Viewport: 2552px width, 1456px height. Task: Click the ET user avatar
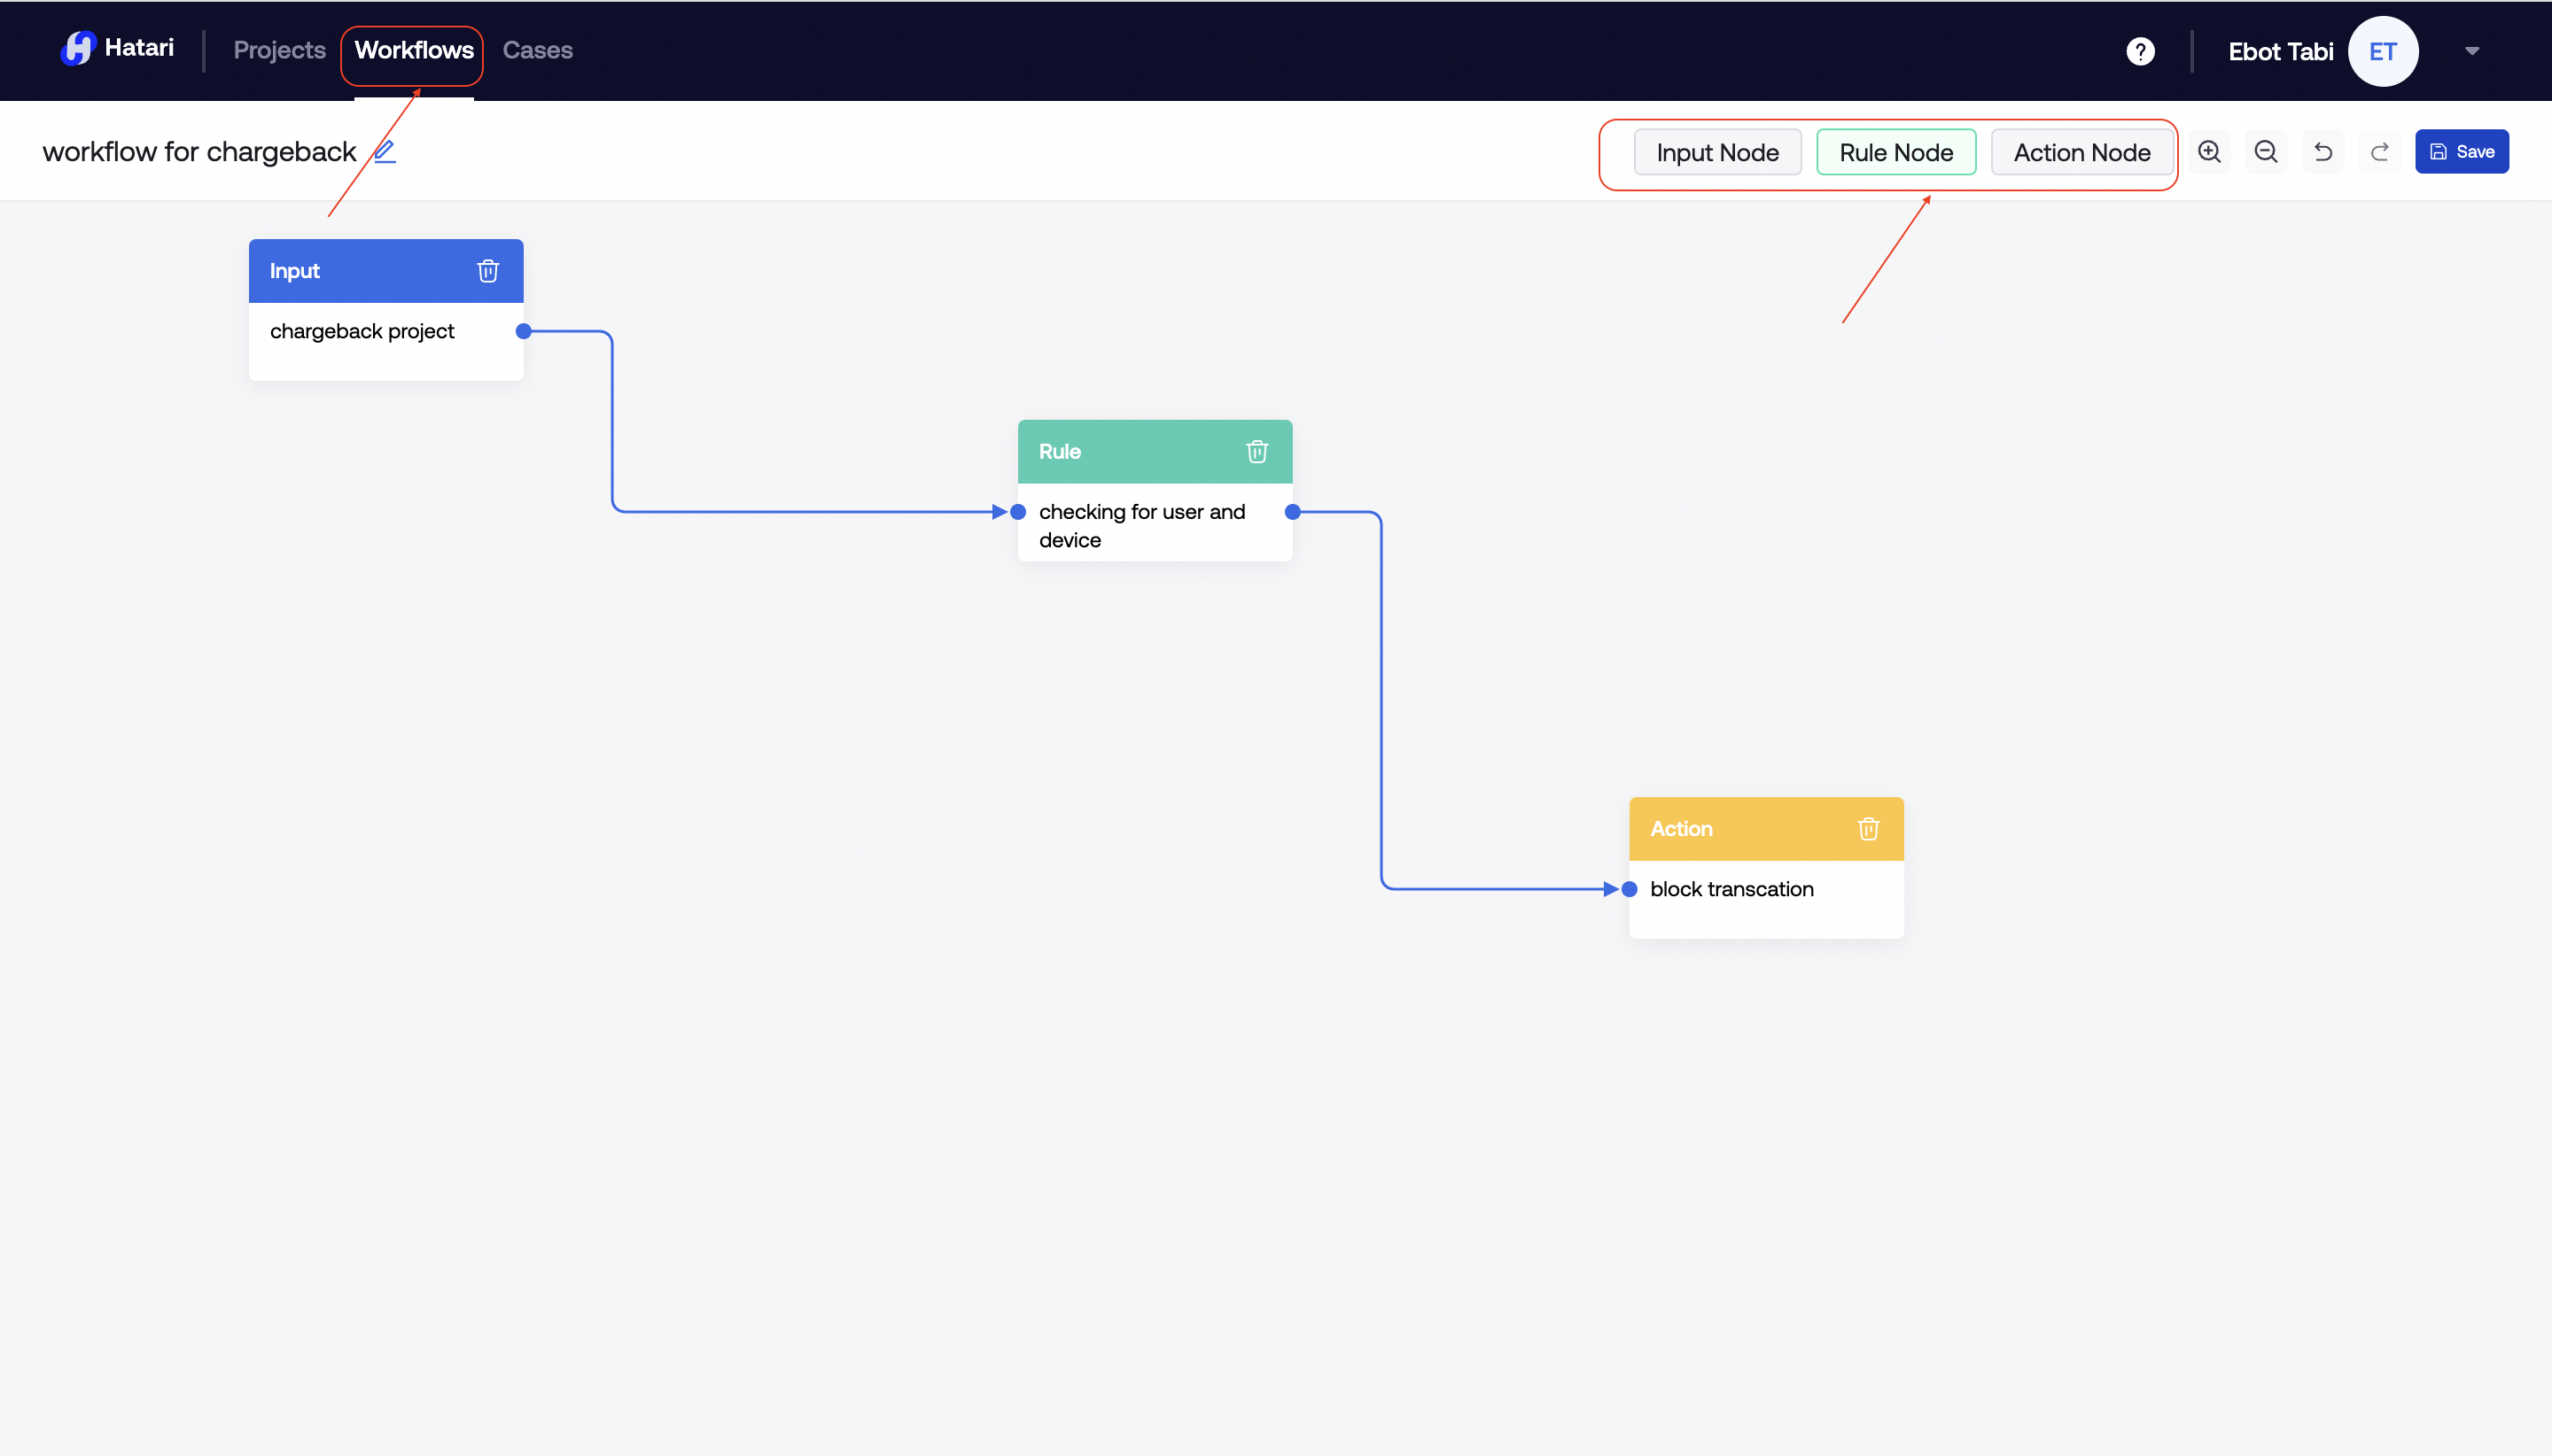tap(2383, 51)
